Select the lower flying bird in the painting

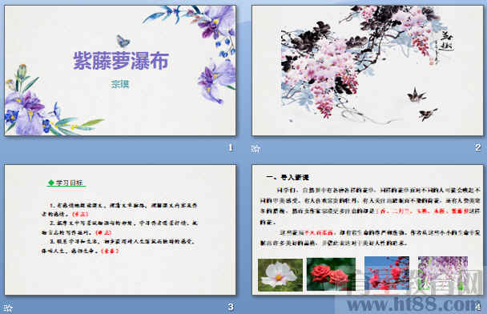[428, 115]
